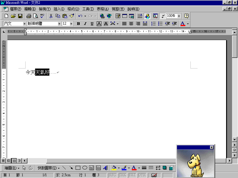Click the 快取圖案(U) AutoShapes button
The height and width of the screenshot is (178, 238).
click(48, 168)
